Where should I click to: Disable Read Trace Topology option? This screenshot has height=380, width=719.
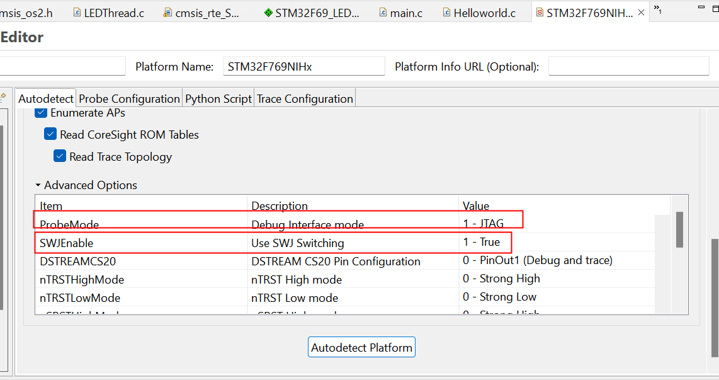60,156
